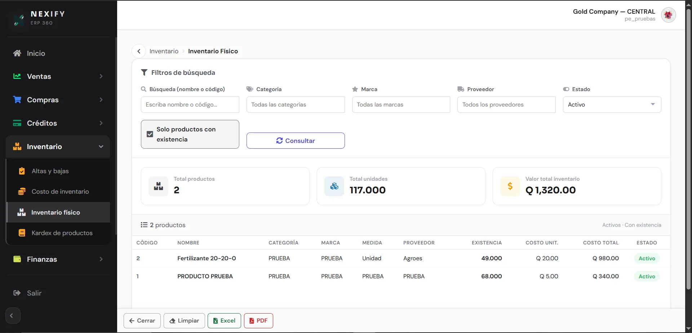
Task: Click the Cerrar button
Action: click(x=142, y=321)
